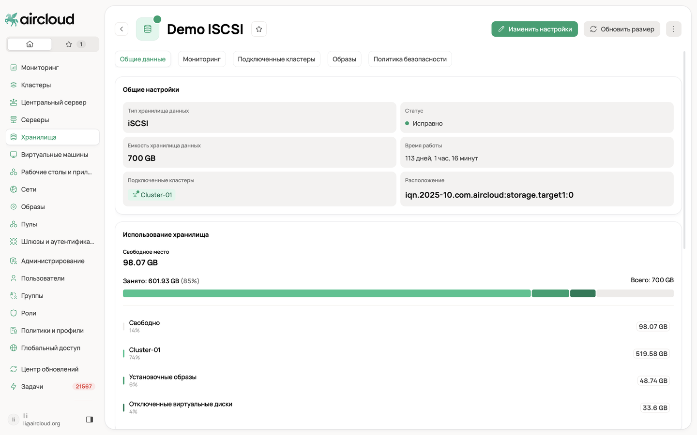Screen dimensions: 697x435
Task: Click the Demo ISCSI storage icon
Action: click(x=148, y=29)
